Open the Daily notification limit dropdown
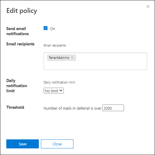 click(54, 91)
